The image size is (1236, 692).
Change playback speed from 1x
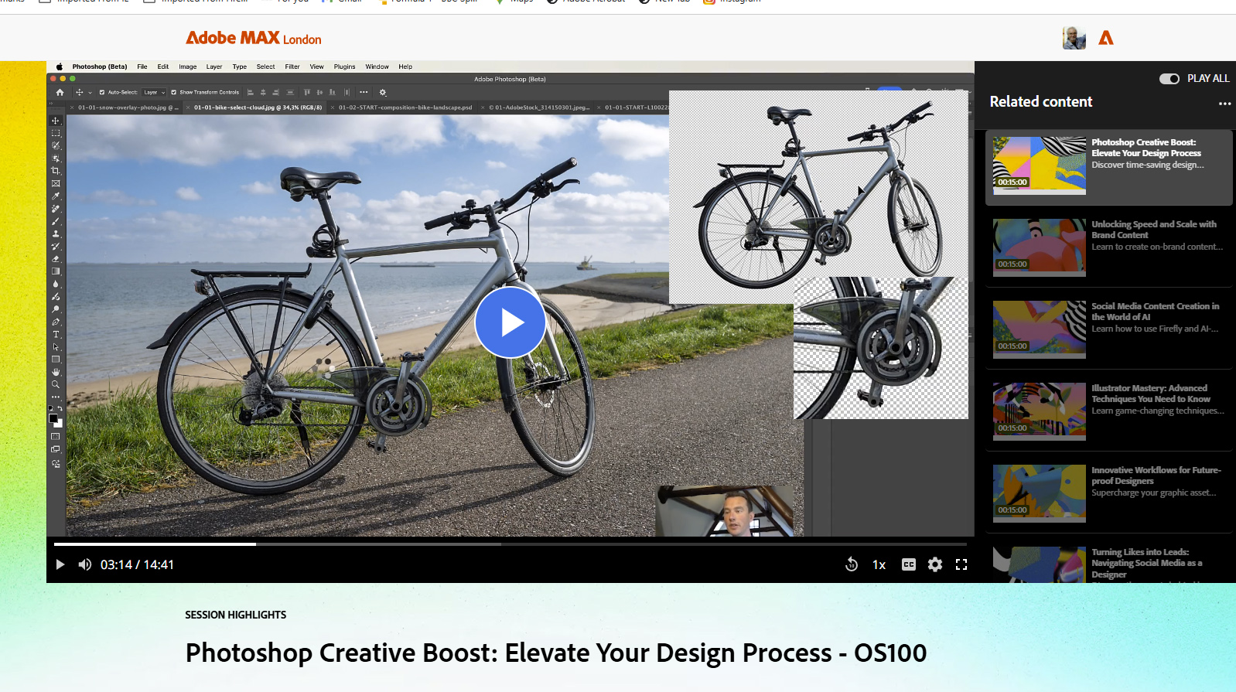pyautogui.click(x=879, y=564)
